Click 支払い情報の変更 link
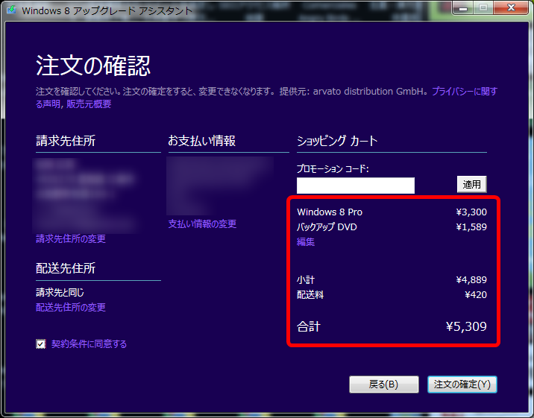This screenshot has width=534, height=418. pos(202,224)
